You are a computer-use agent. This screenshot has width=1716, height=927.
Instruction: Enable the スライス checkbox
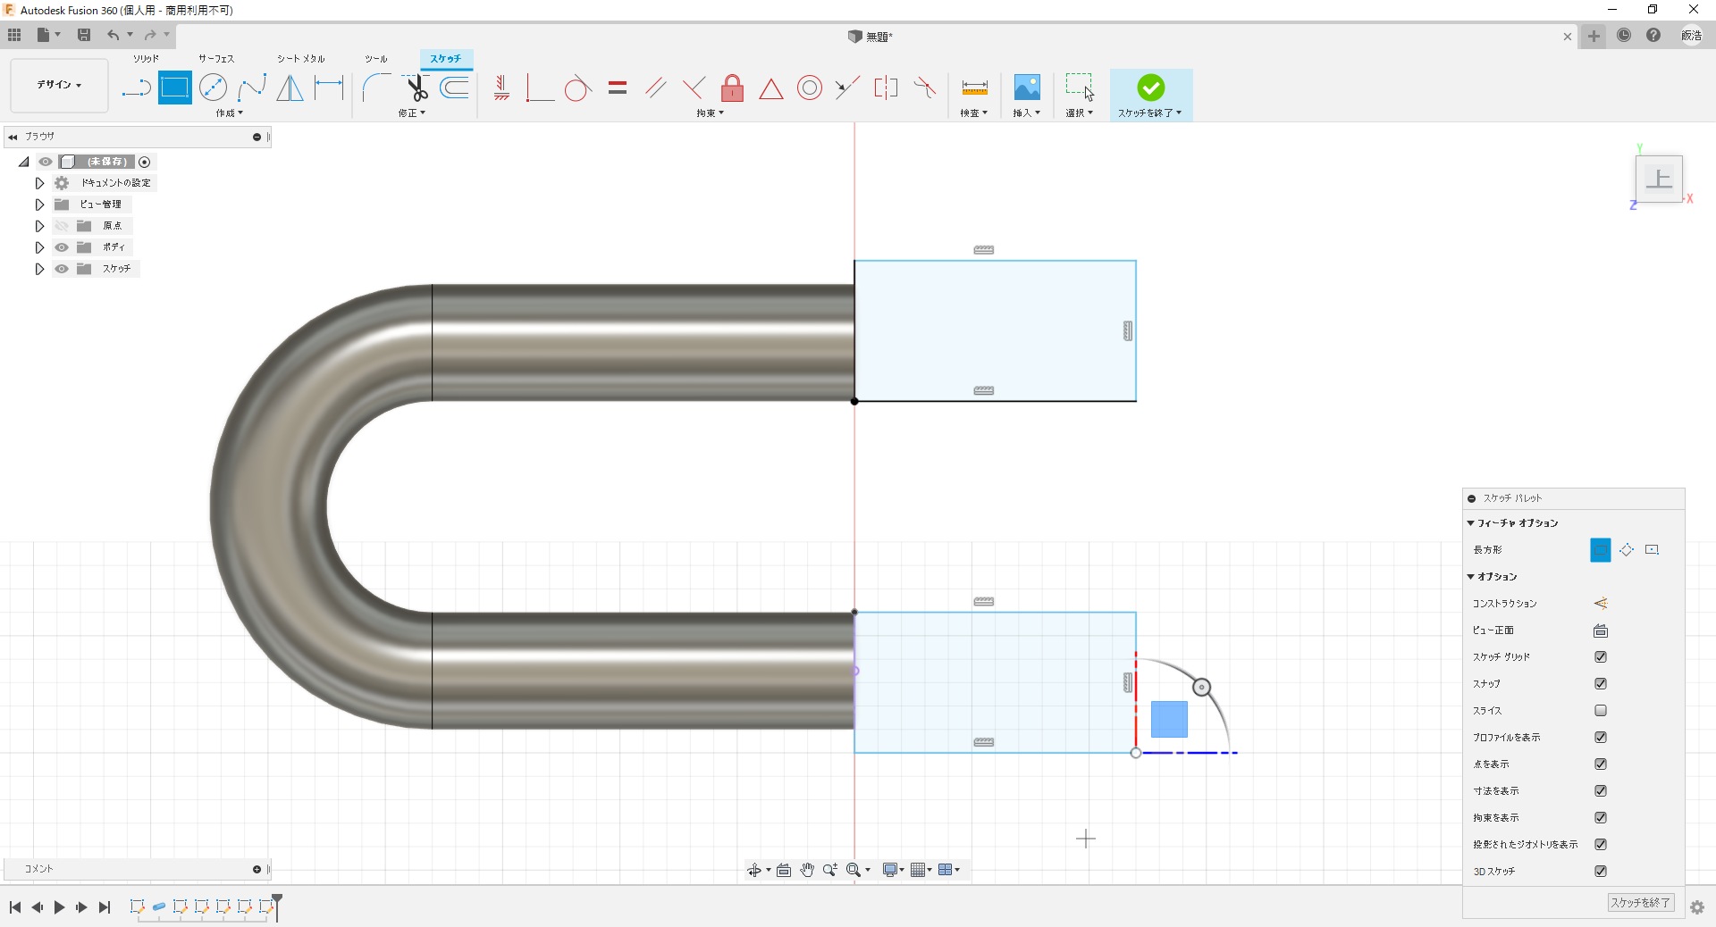click(1601, 711)
